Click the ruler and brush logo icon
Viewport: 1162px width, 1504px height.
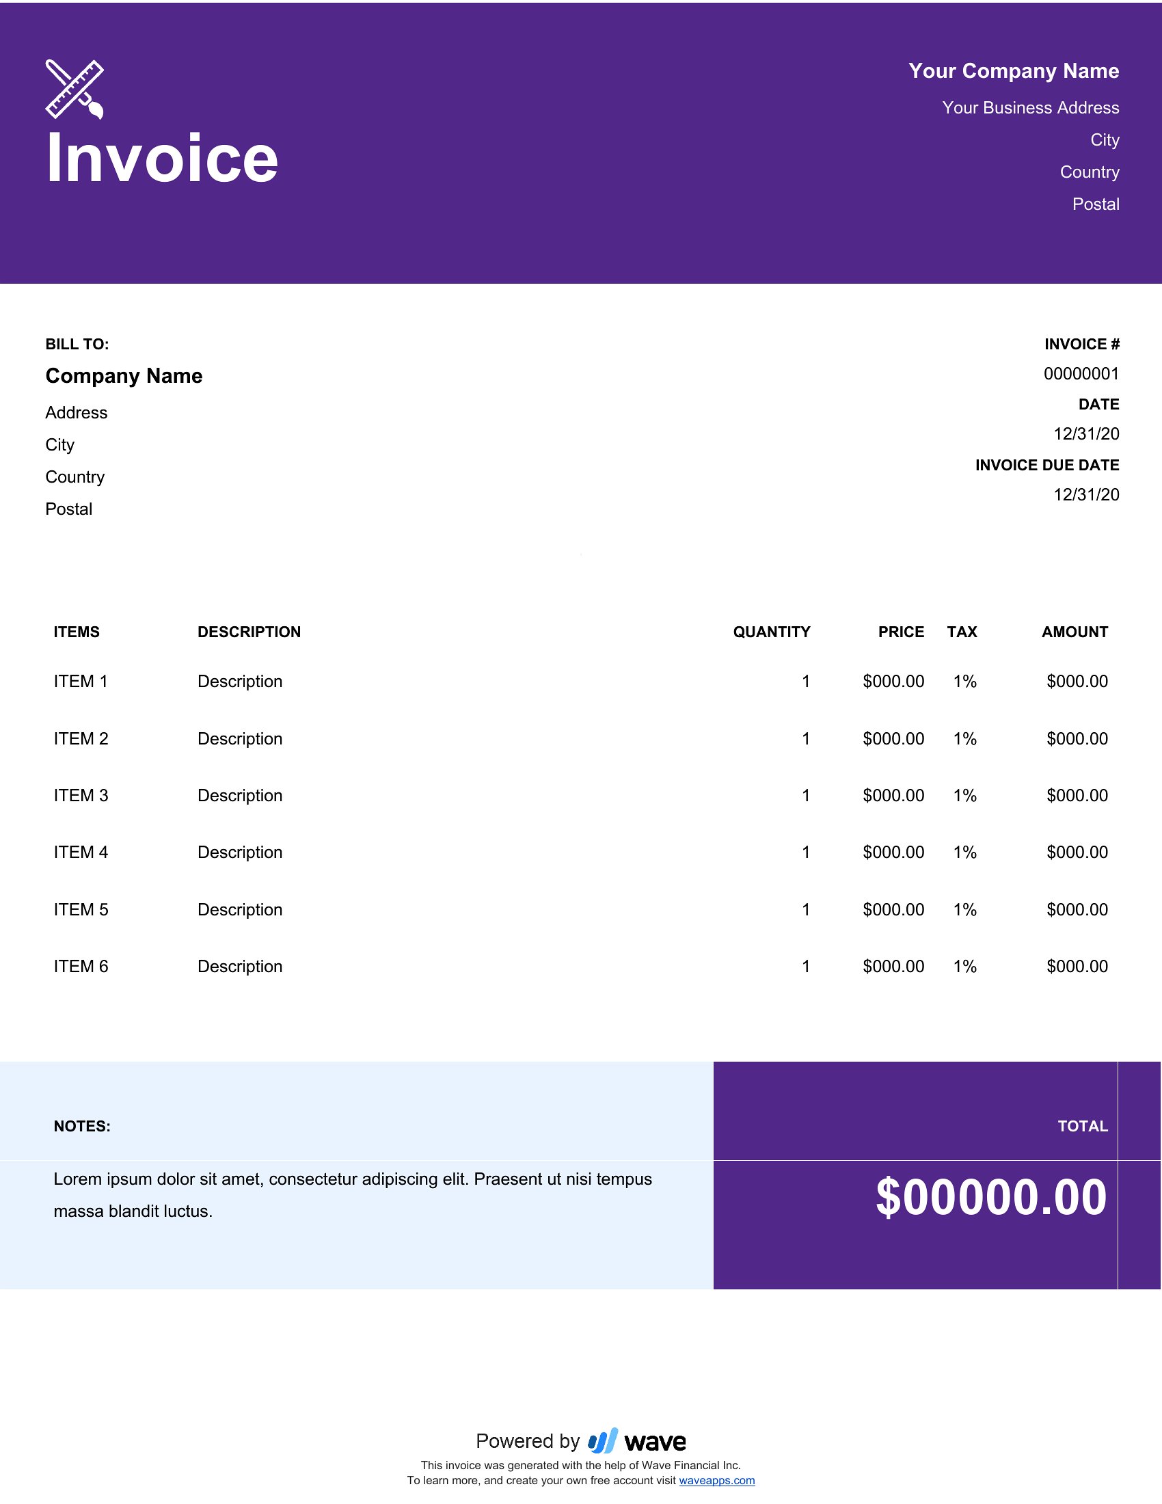[x=75, y=90]
